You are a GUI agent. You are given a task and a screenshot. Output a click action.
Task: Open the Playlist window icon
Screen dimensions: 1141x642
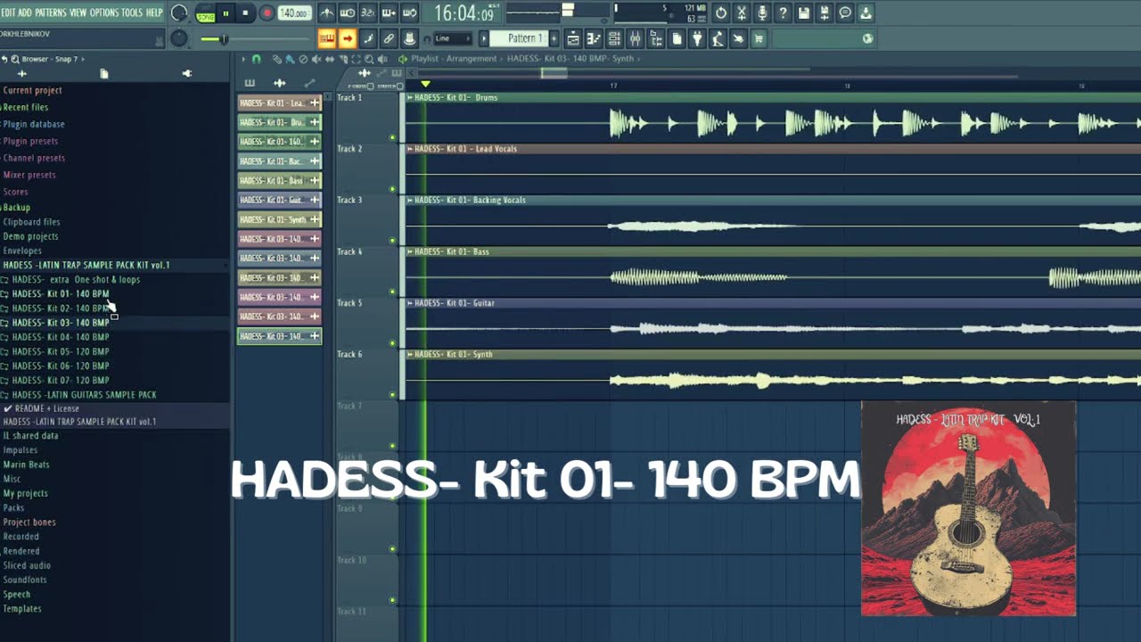pyautogui.click(x=573, y=38)
